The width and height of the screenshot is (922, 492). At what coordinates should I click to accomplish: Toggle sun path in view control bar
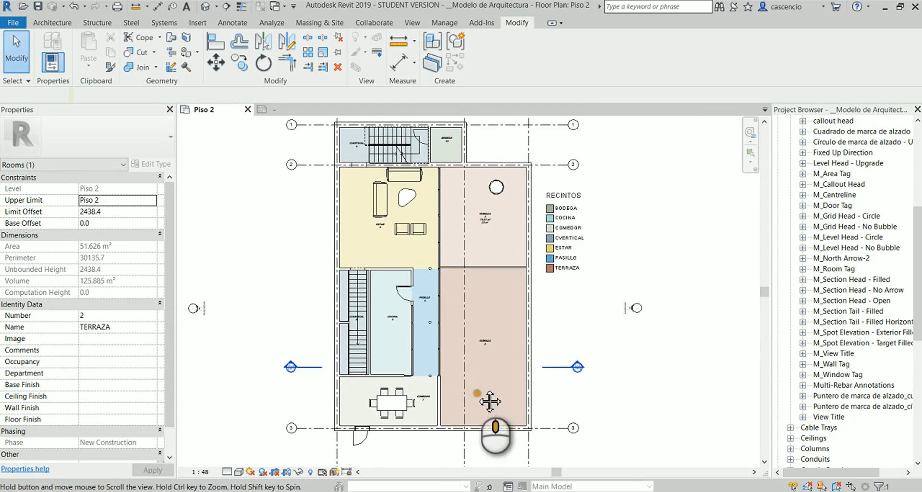point(250,472)
